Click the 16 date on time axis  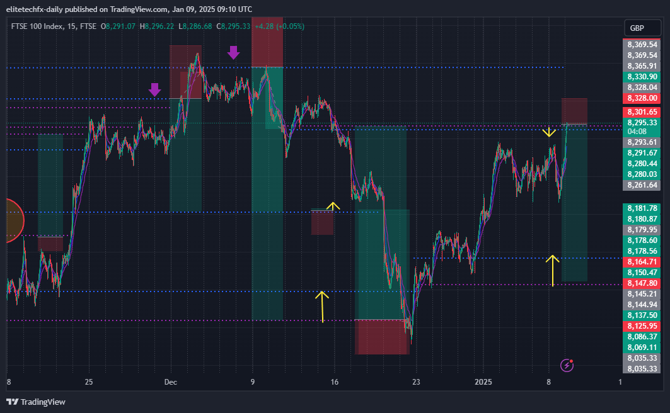(x=334, y=382)
